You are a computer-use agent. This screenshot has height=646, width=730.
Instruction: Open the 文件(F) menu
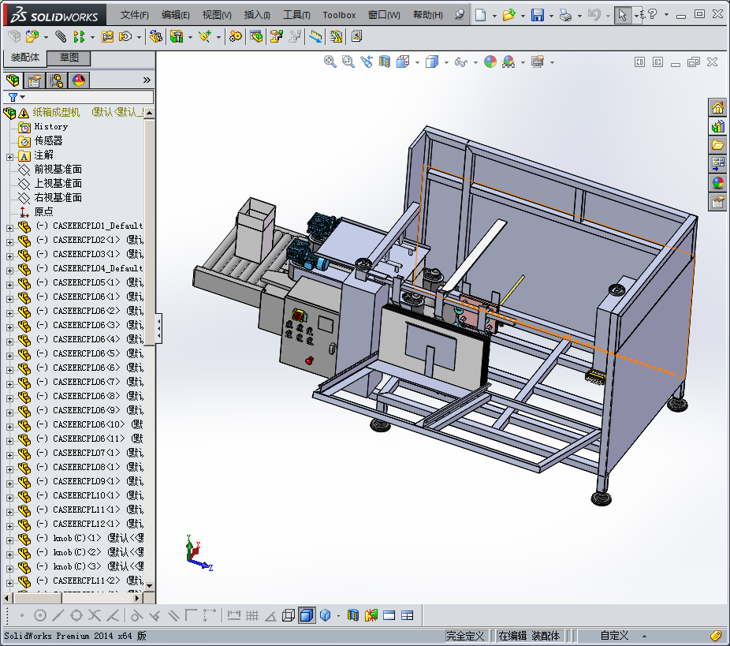pyautogui.click(x=135, y=15)
